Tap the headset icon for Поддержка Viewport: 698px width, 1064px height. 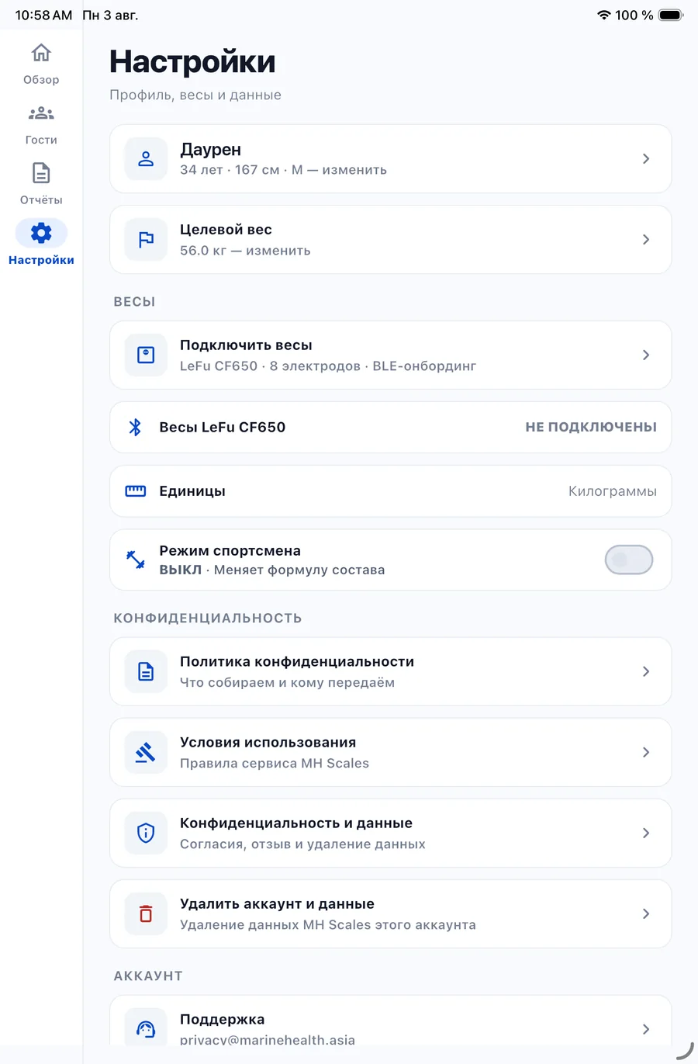tap(146, 1028)
